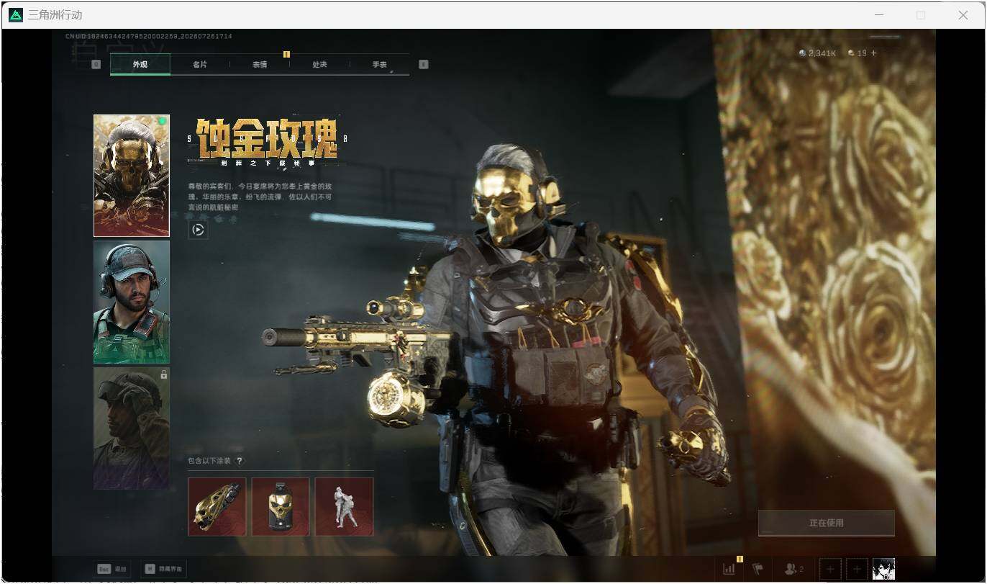Screen dimensions: 987x584
Task: Click the E next-tab key hint
Action: pos(423,64)
